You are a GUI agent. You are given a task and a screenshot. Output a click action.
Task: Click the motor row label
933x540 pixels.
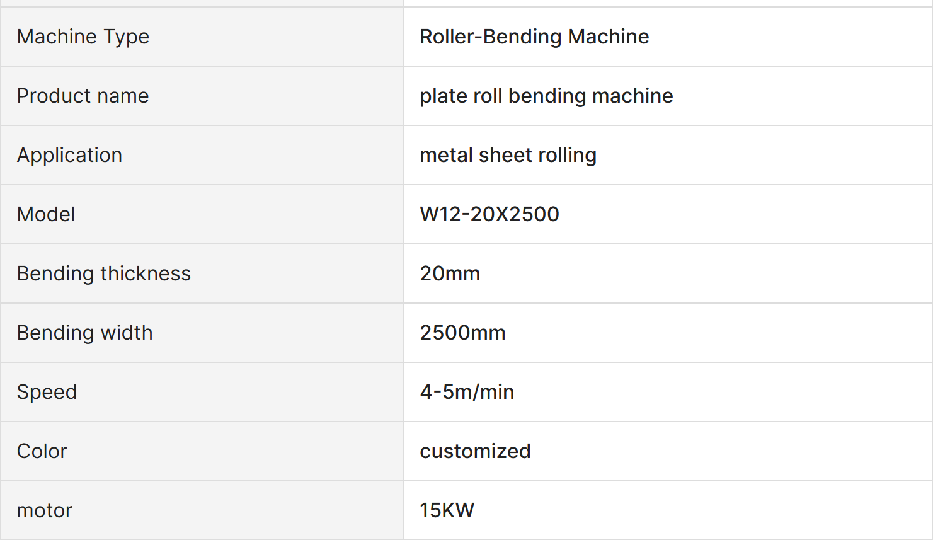pyautogui.click(x=45, y=510)
